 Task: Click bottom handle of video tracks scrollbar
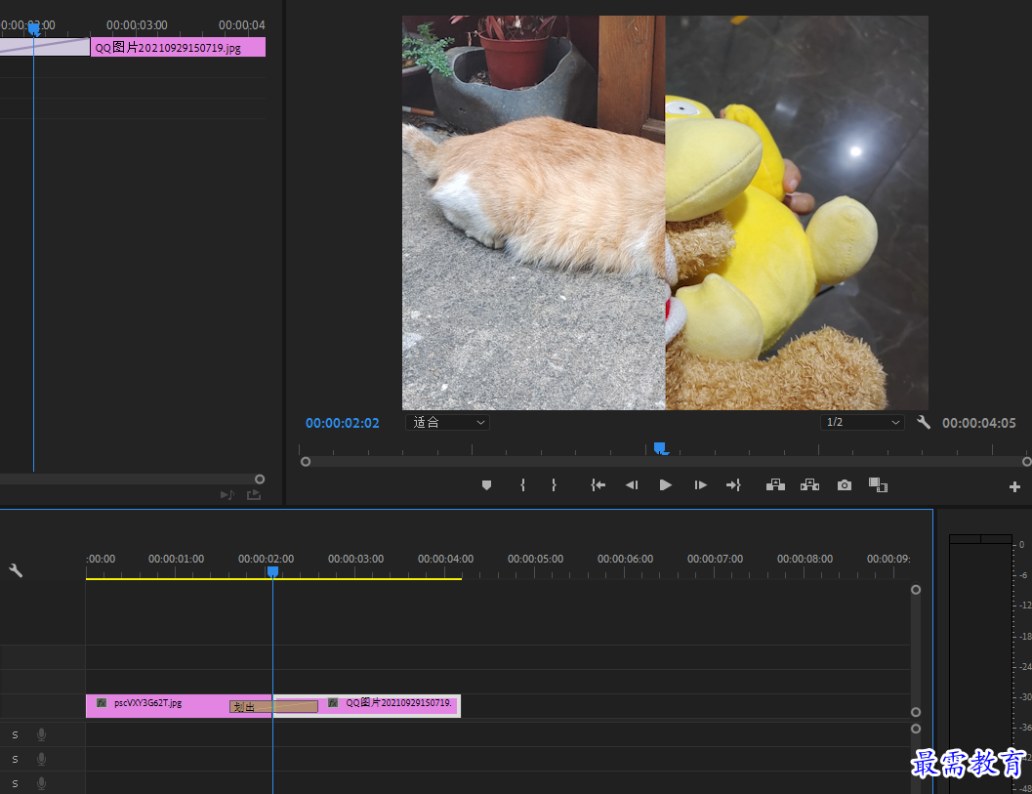[x=916, y=712]
